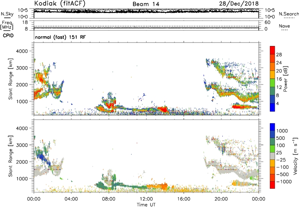Select the 'N.Search' legend label

289,14
